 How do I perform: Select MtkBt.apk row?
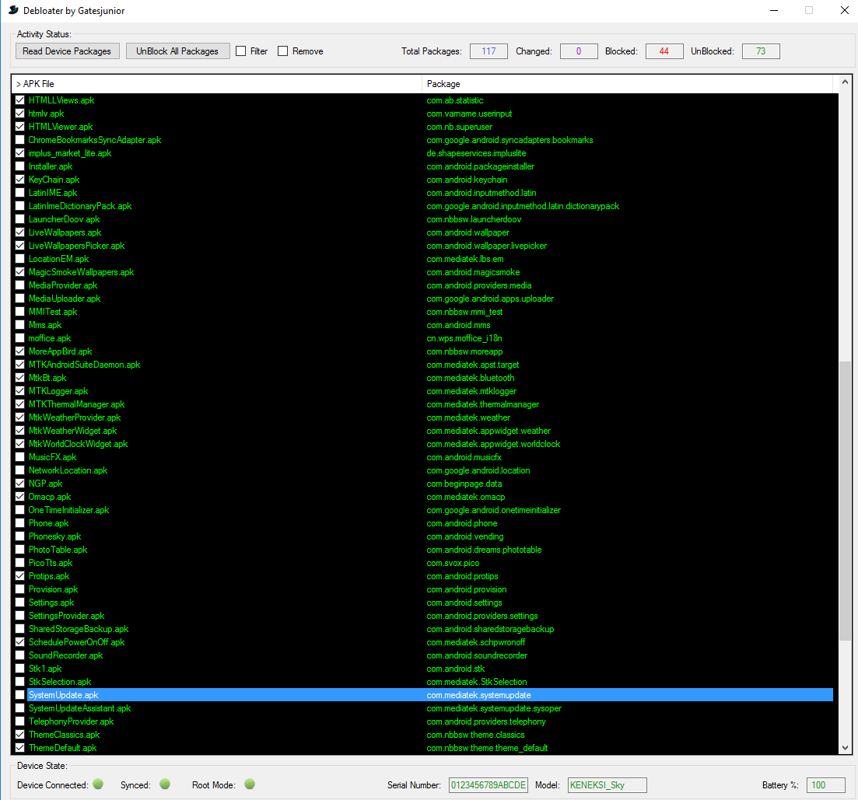click(x=422, y=378)
